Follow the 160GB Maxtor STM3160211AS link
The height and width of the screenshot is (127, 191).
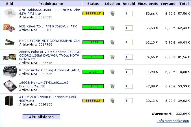click(x=44, y=84)
